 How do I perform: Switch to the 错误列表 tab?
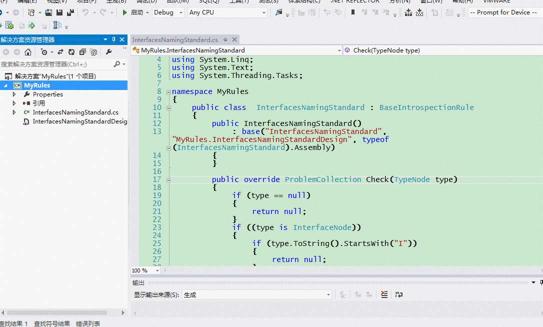tap(88, 323)
